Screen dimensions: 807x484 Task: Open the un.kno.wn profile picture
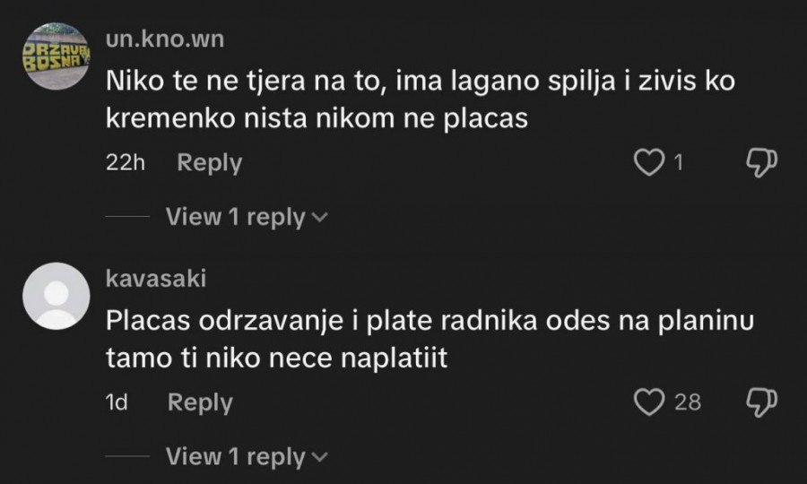click(55, 56)
